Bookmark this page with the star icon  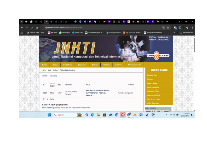[168, 28]
